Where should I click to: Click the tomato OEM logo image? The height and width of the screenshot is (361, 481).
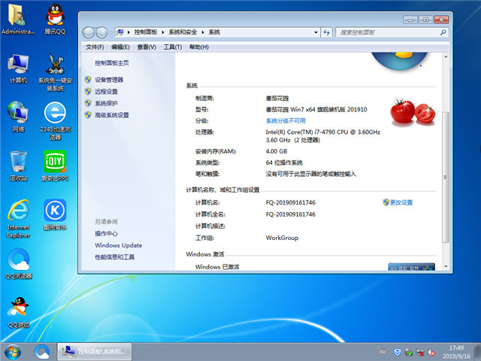pyautogui.click(x=413, y=112)
